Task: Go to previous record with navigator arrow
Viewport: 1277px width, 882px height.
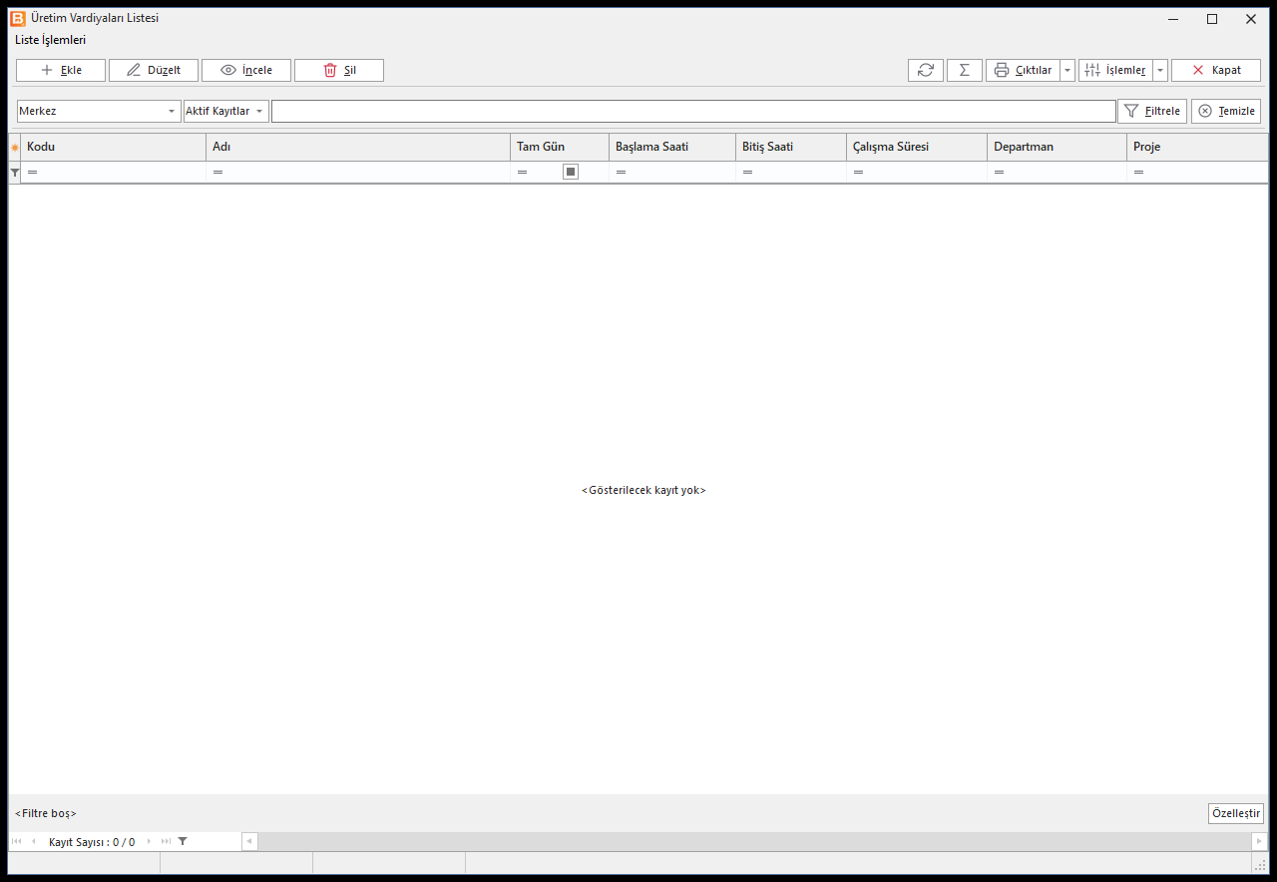Action: point(33,841)
